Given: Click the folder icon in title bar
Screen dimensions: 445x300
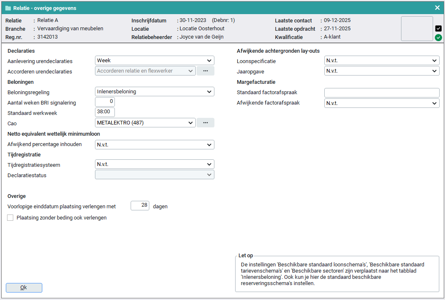Looking at the screenshot, I should pyautogui.click(x=8, y=8).
